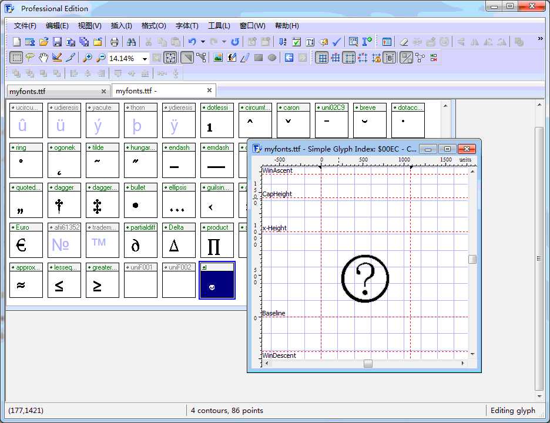Select the Delta glyph cell
The height and width of the screenshot is (423, 550).
point(179,240)
